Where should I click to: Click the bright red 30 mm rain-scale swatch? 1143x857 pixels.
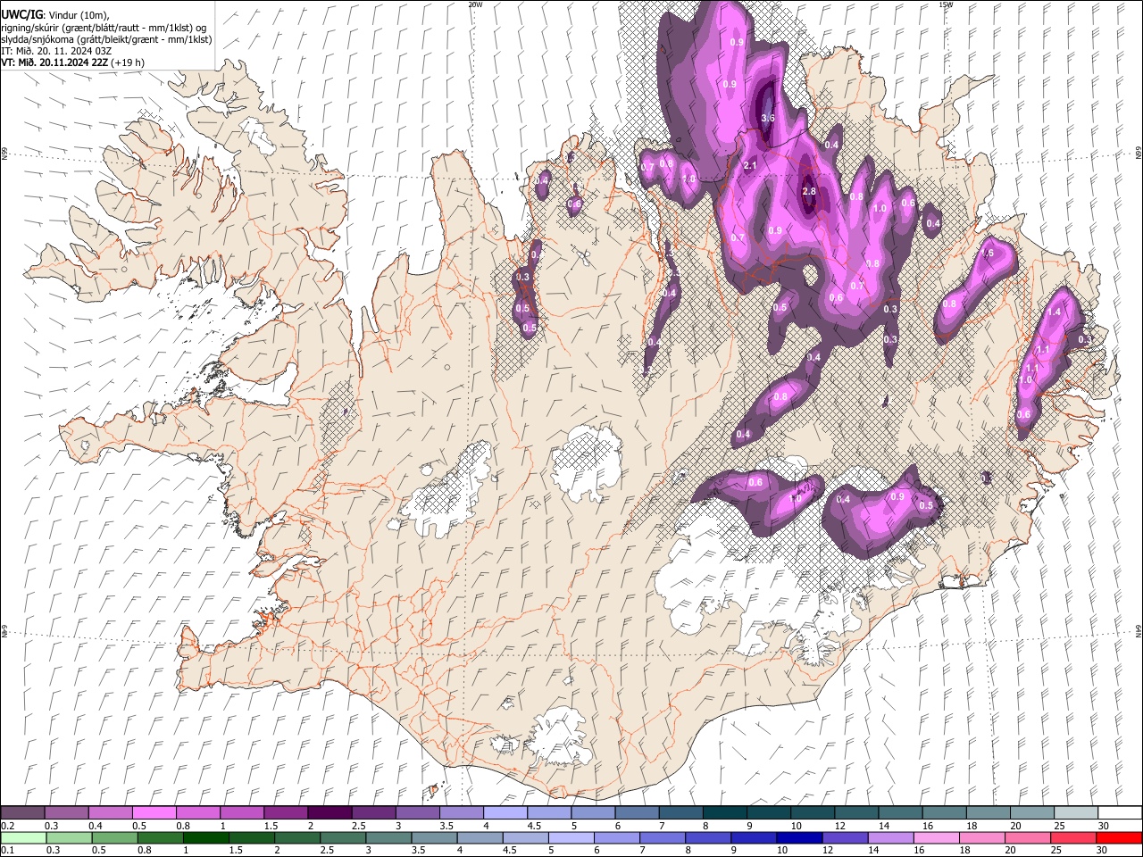1119,838
